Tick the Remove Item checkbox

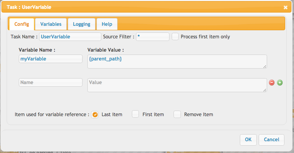coord(177,114)
